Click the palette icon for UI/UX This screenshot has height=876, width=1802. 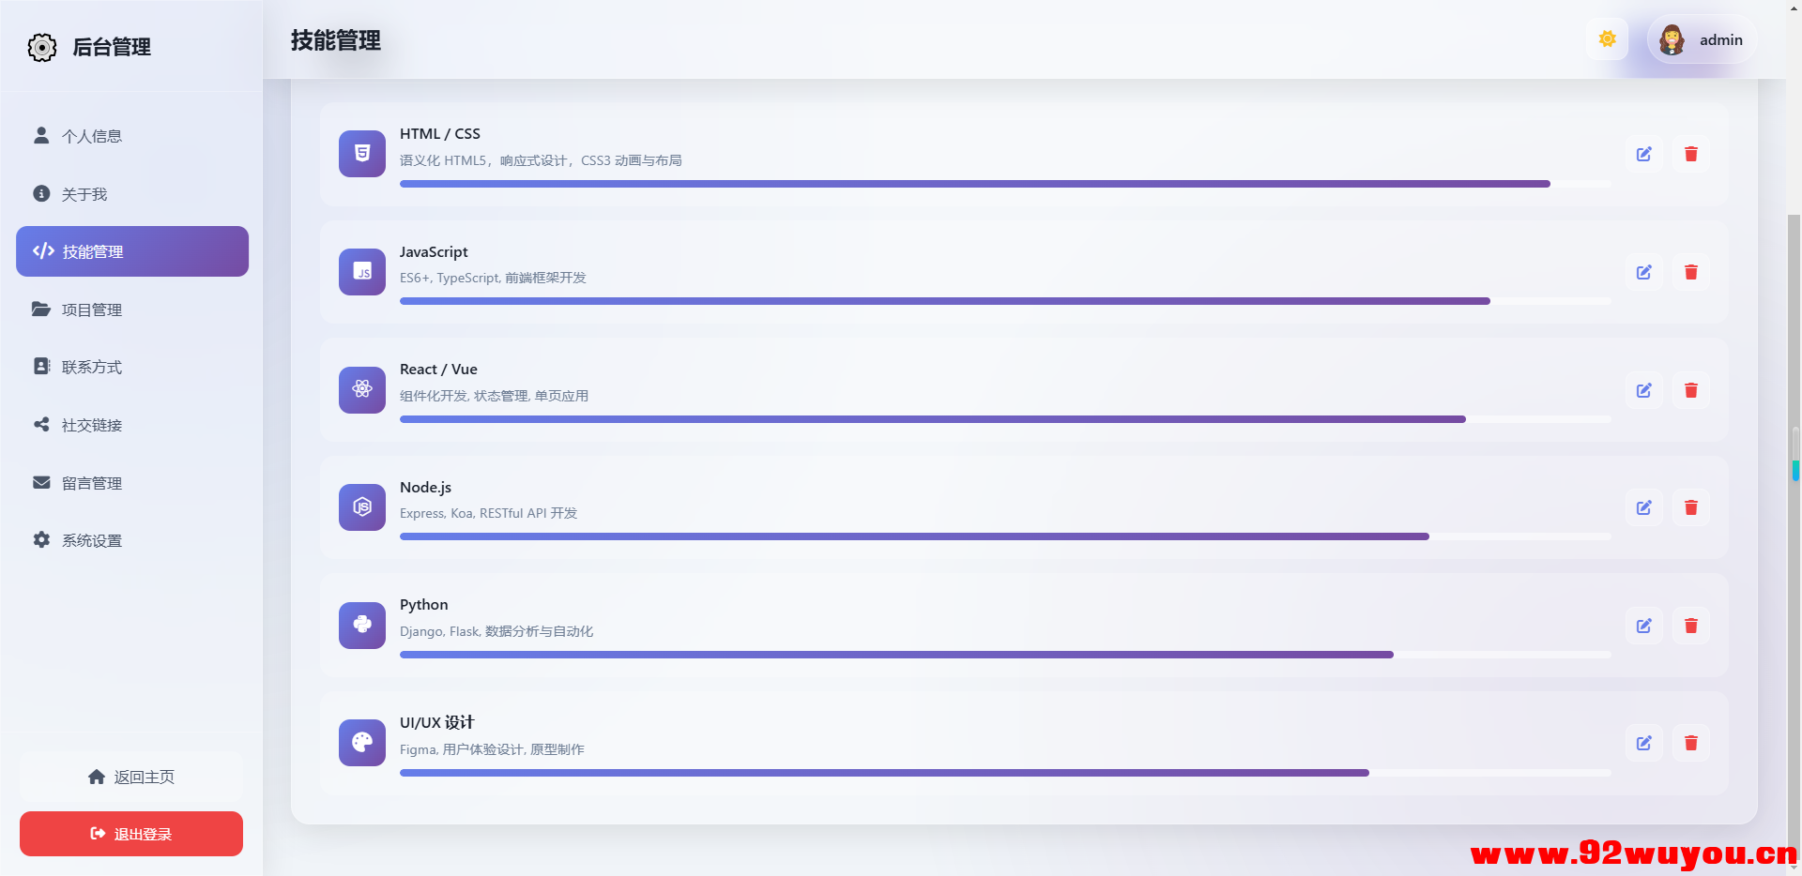coord(362,743)
